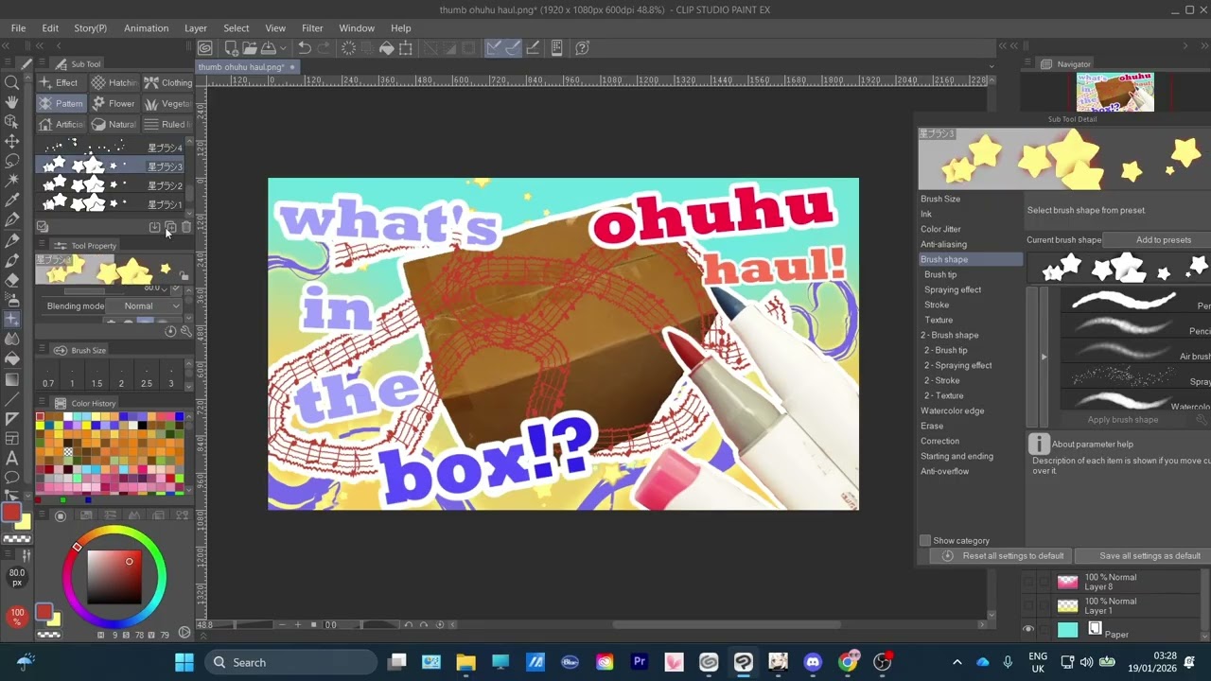Open the Watercolor edge settings category
Screen dimensions: 1211x681
tap(952, 411)
